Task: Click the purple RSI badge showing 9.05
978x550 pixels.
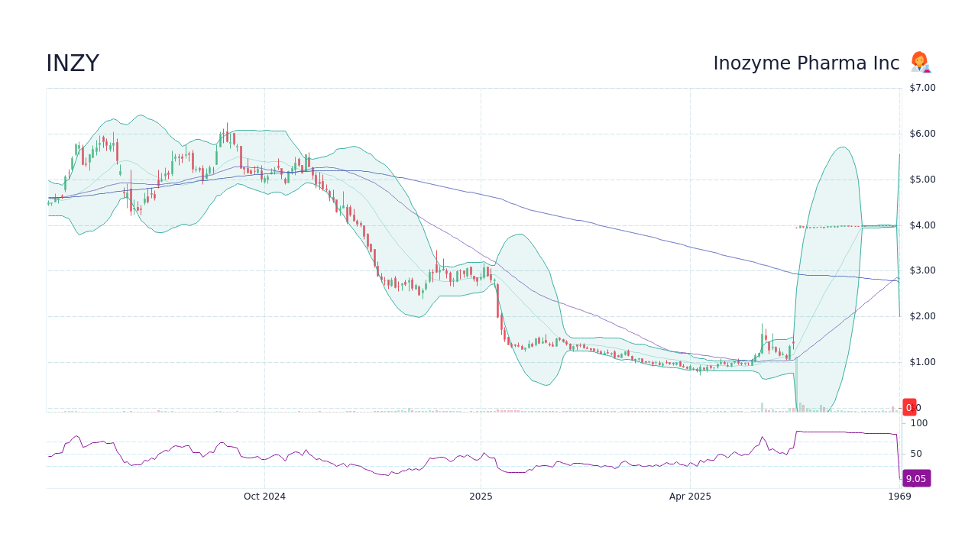Action: tap(915, 479)
